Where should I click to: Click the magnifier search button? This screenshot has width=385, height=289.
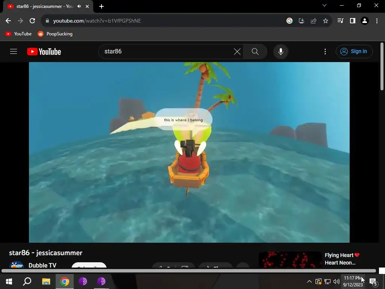[x=255, y=52]
